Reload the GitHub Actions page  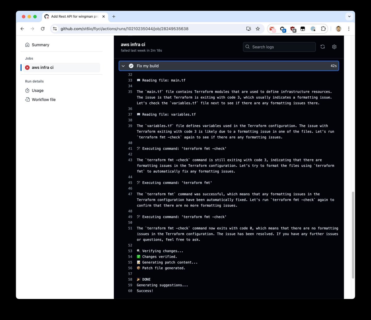[43, 29]
